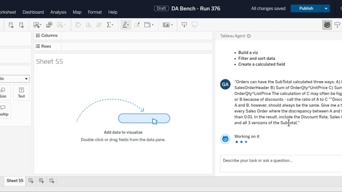Click the Tooltip marks card button

tap(4, 111)
